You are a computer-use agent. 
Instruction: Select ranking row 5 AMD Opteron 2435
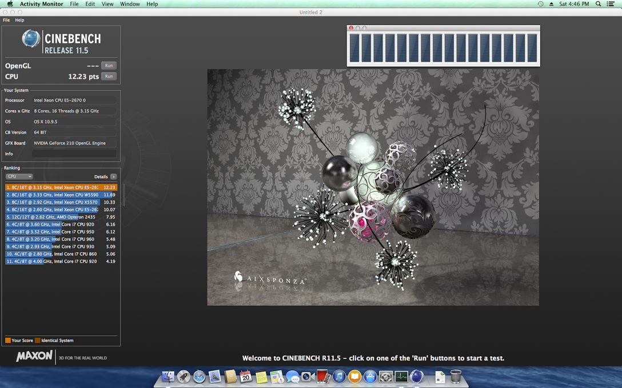61,217
